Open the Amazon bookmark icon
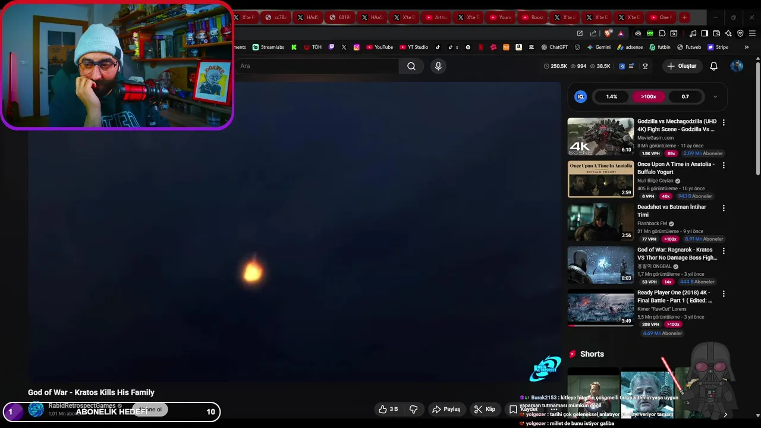This screenshot has height=428, width=761. pos(518,47)
